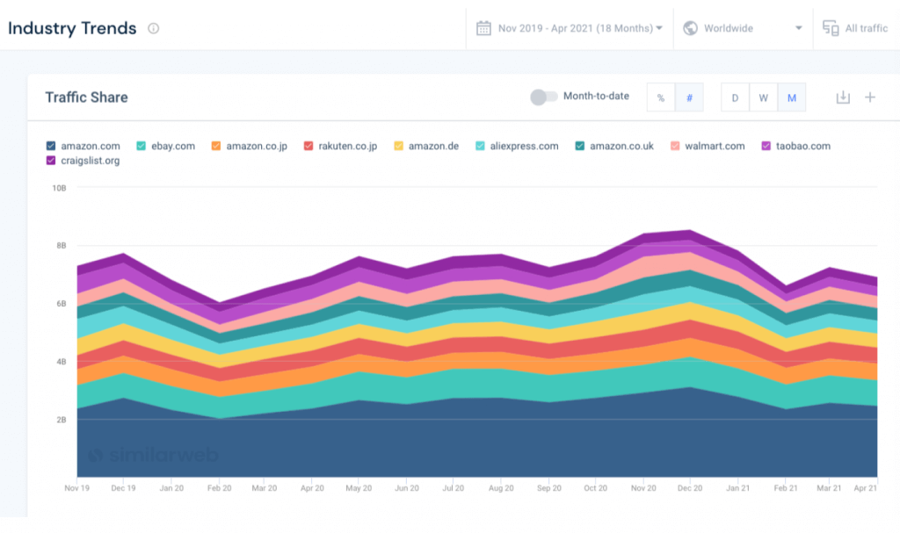Click the download export icon
Image resolution: width=900 pixels, height=533 pixels.
click(843, 97)
